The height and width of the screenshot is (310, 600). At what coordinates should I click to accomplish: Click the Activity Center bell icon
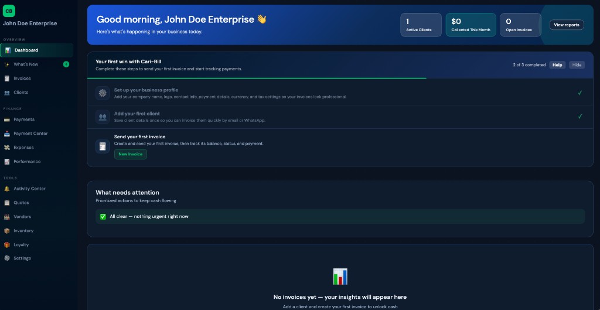[x=7, y=189]
